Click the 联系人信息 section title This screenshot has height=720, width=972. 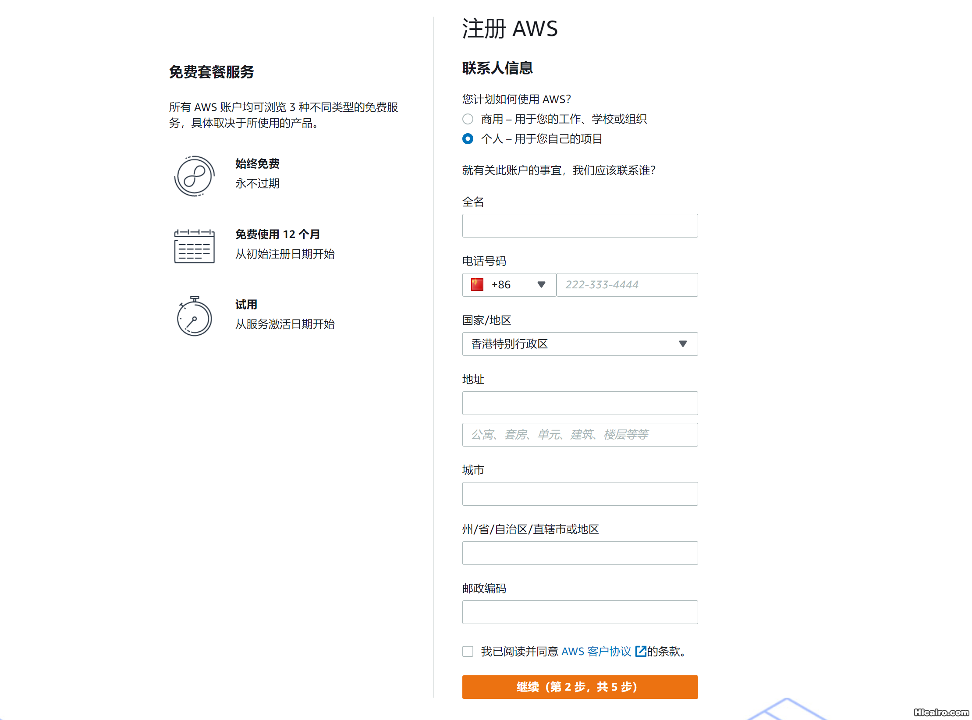(497, 68)
